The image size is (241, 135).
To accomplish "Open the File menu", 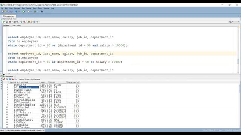I will (2, 8).
